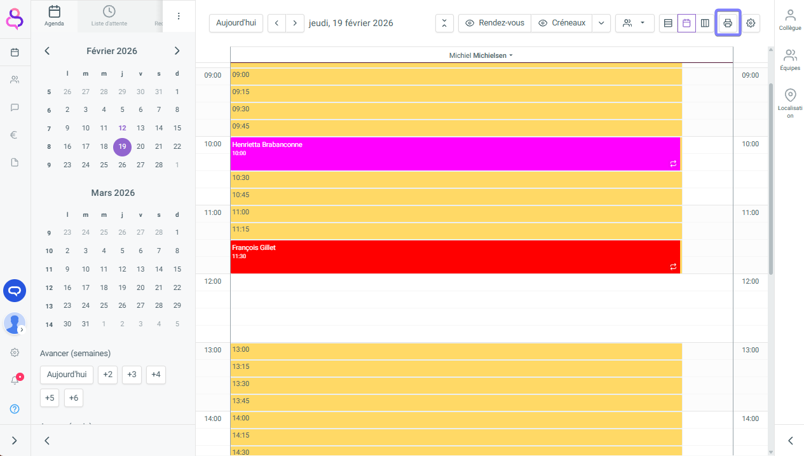Open notifications bell icon
Viewport: 804px width, 456px height.
[15, 380]
